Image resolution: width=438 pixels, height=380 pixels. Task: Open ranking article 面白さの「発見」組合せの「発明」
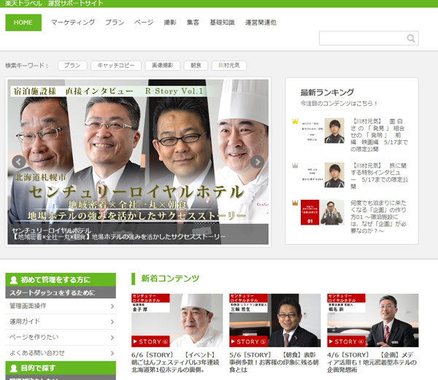[379, 136]
